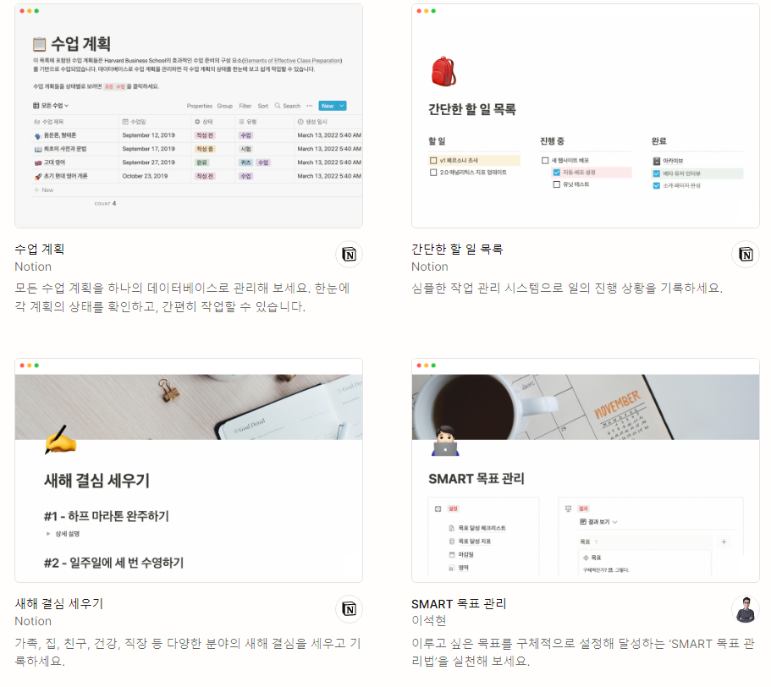Click the #2 - 일주일에 세 번 수영하기 heading

tap(113, 563)
